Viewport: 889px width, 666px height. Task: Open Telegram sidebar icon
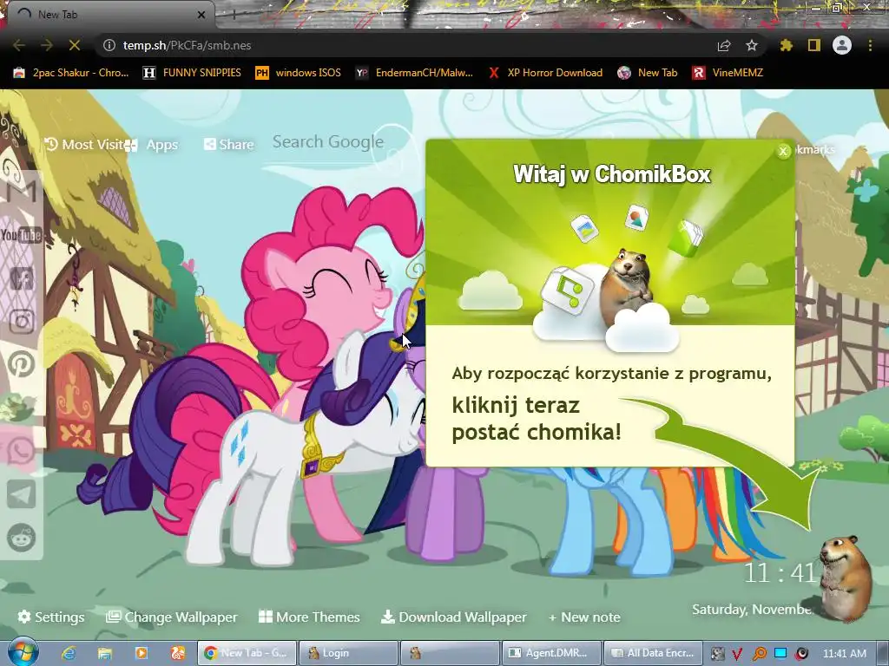[x=22, y=494]
